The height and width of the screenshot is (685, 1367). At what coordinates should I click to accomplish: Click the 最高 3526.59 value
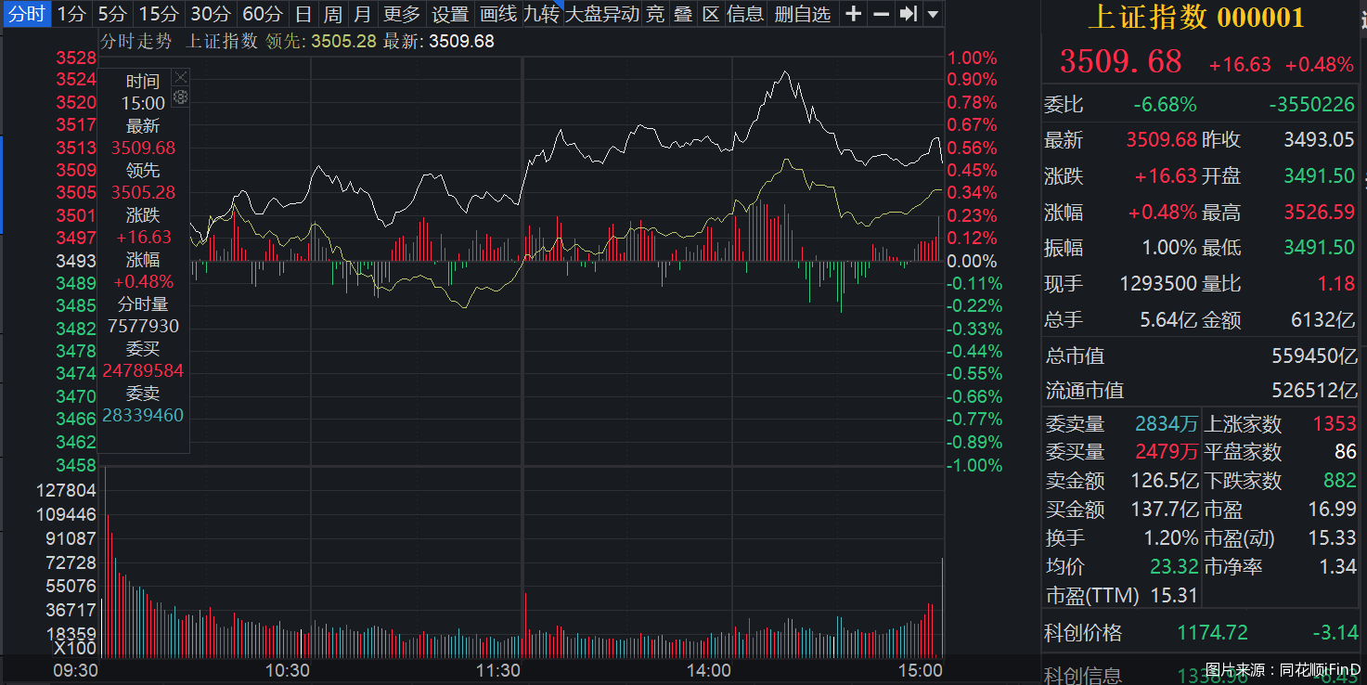(1320, 213)
